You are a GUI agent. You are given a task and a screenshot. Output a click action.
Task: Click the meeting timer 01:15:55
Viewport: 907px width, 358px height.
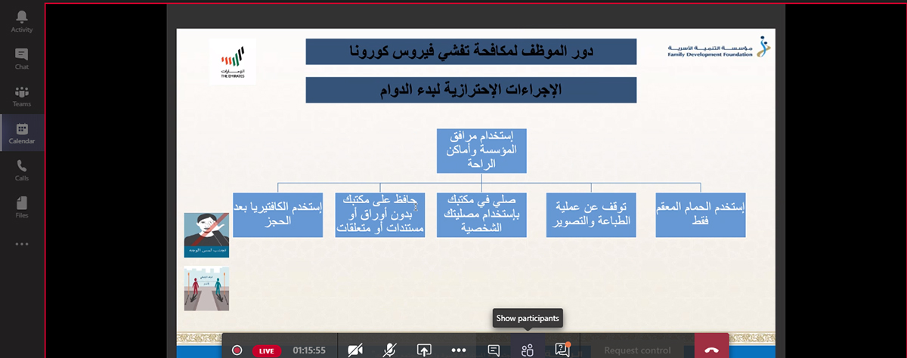tap(309, 350)
